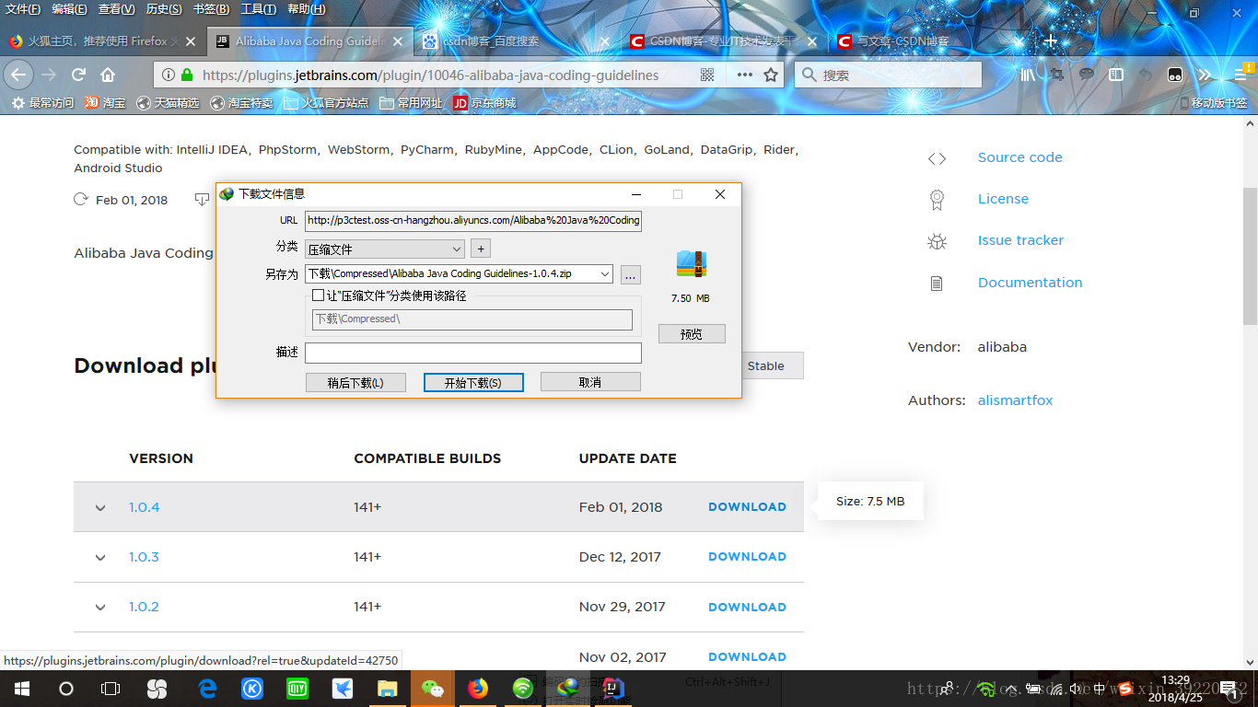This screenshot has height=707, width=1258.
Task: Toggle the sidebar view icon
Action: 1116,75
